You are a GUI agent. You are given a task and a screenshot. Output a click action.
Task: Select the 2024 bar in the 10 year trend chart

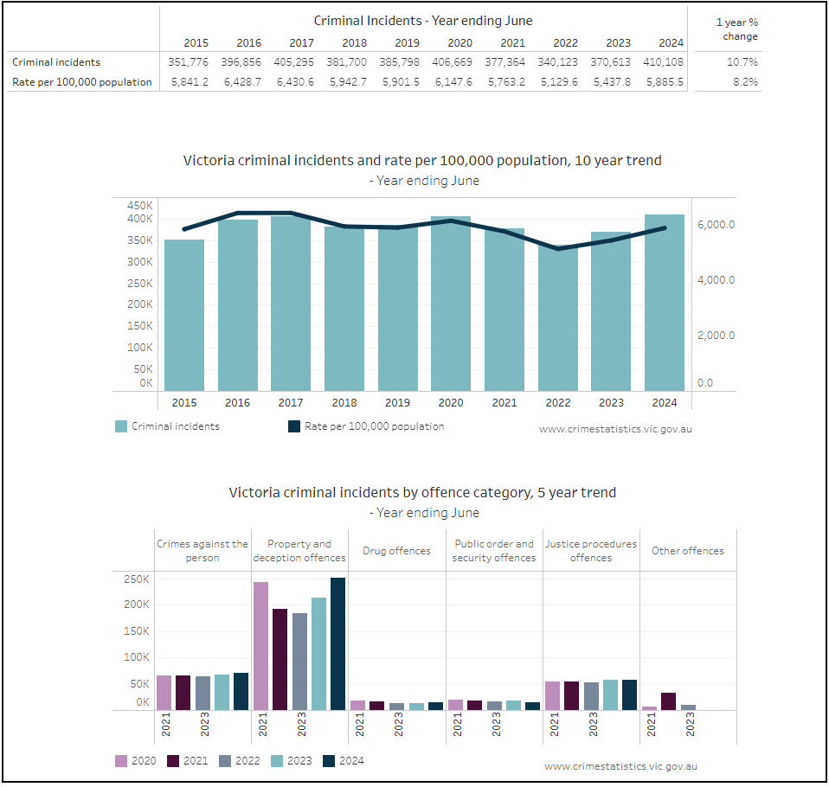pyautogui.click(x=664, y=303)
